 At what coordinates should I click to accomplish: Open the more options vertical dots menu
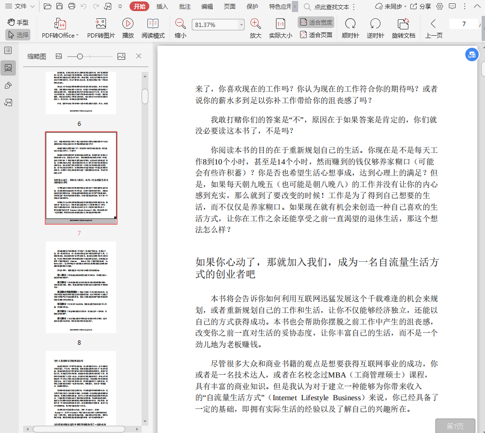tap(465, 6)
